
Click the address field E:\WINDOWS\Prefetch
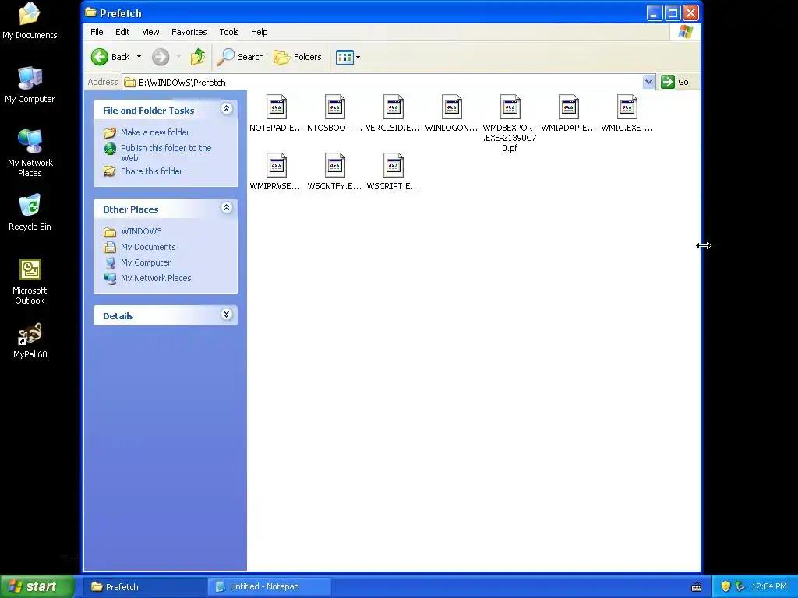(x=382, y=82)
